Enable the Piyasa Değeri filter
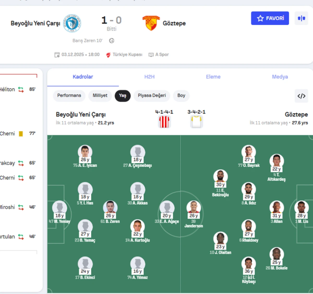The width and height of the screenshot is (313, 294). pos(152,96)
